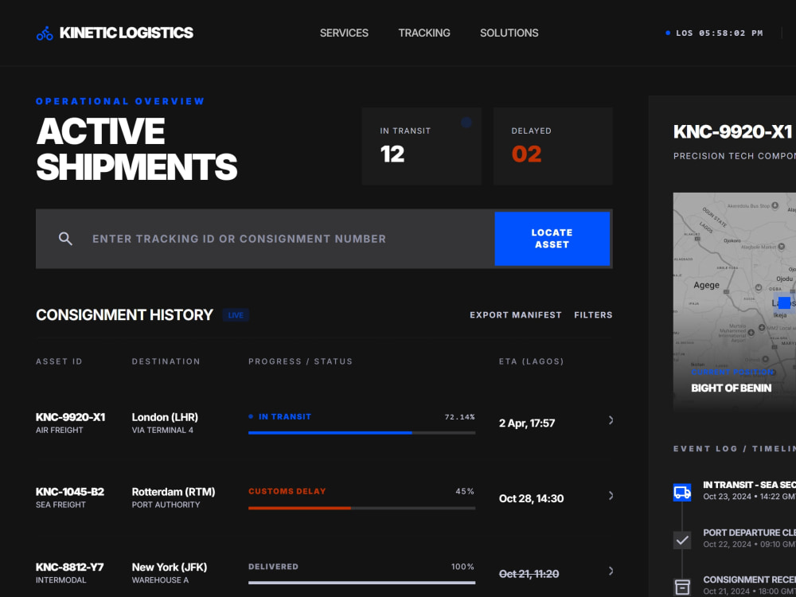Click the blue position marker on the map
796x597 pixels.
coord(784,302)
